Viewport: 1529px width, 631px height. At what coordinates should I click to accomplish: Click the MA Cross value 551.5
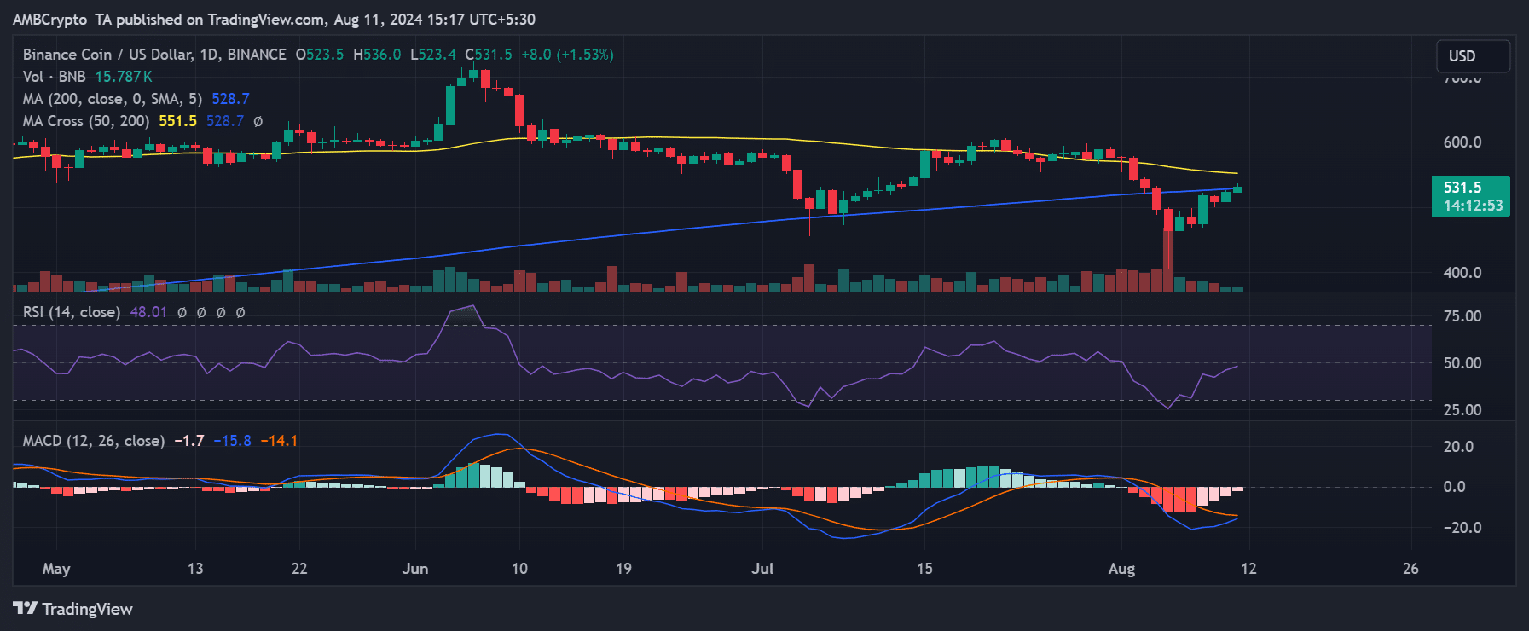pos(177,121)
